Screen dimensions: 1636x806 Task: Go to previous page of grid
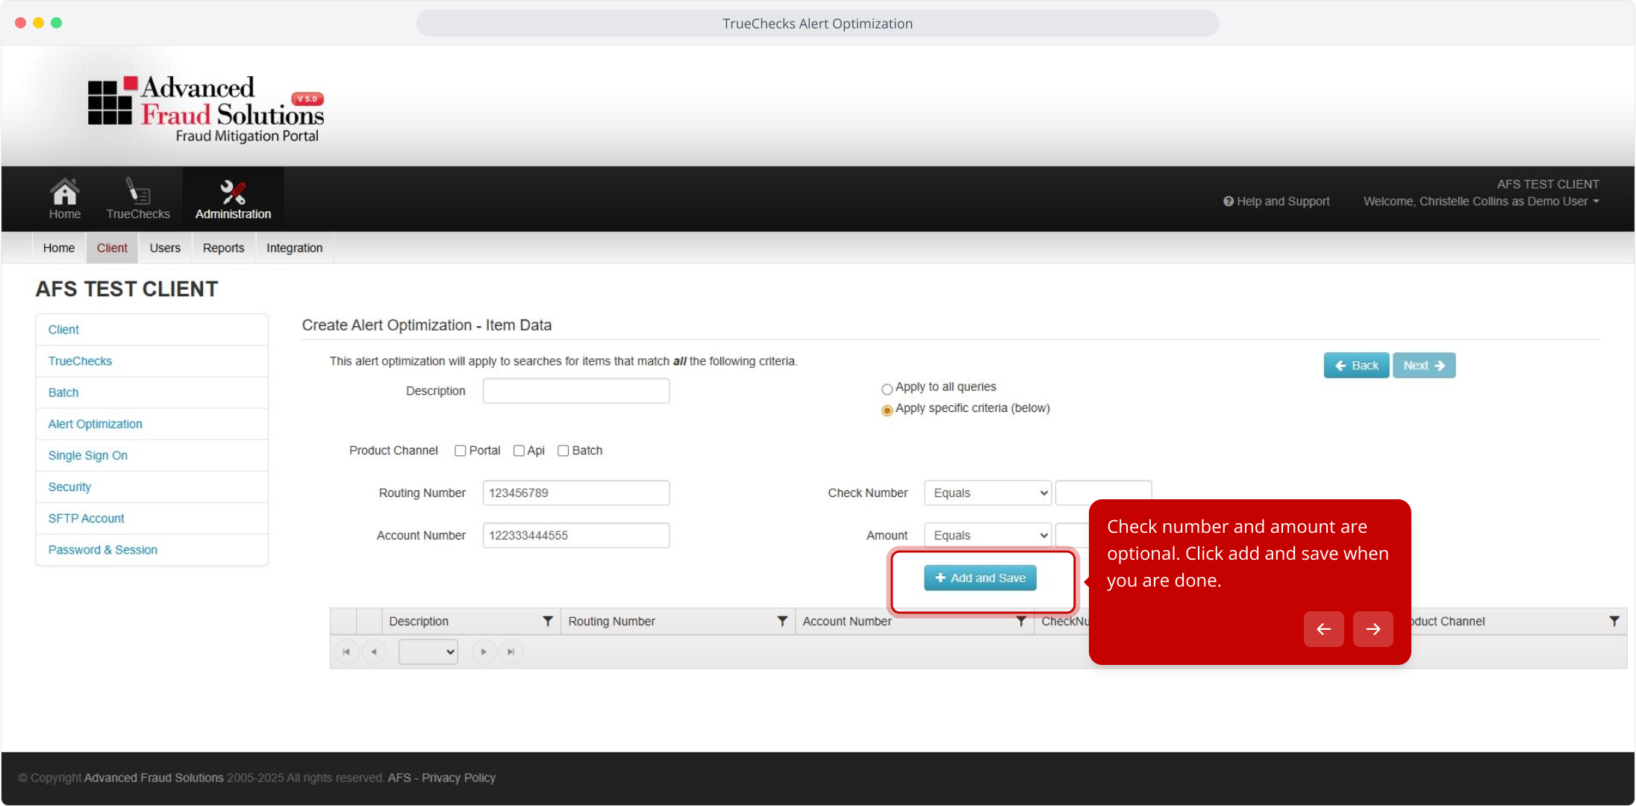(x=374, y=652)
